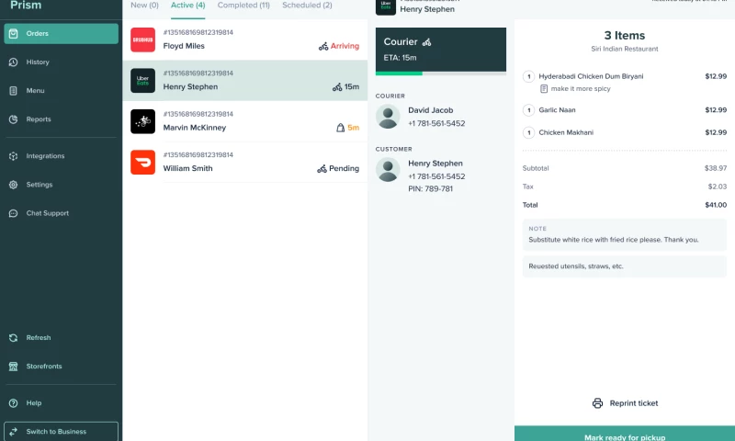Screen dimensions: 735x441
Task: Click the Orders icon in sidebar
Action: point(13,34)
